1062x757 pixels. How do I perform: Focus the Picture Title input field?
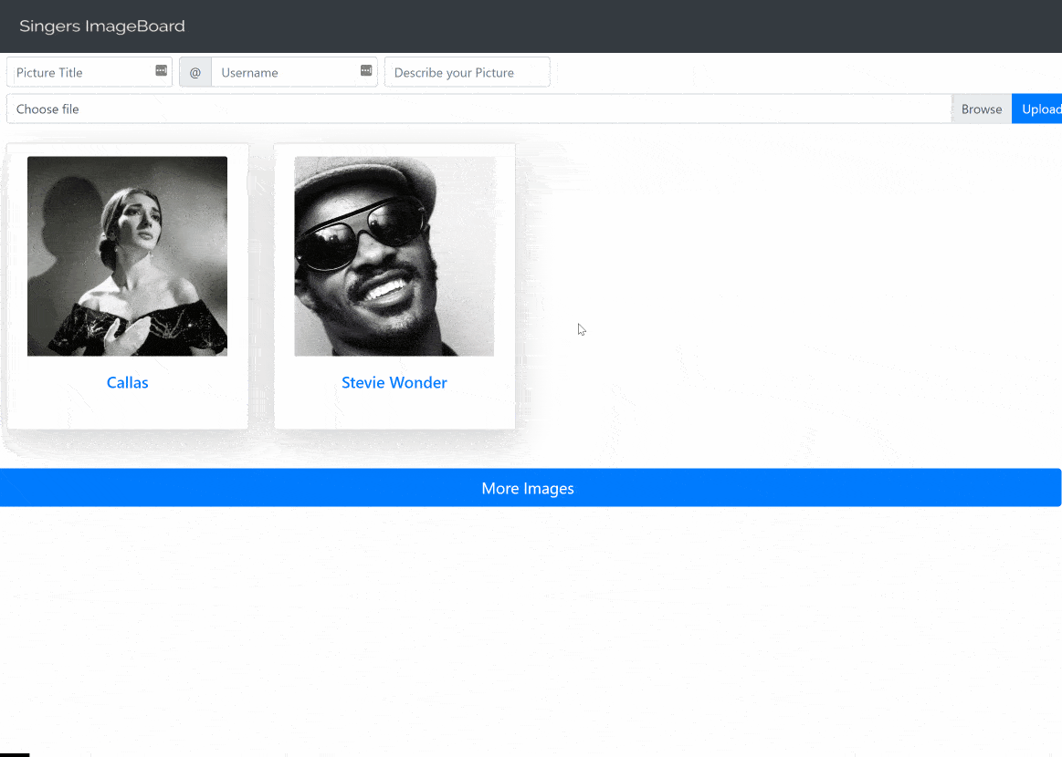tap(80, 73)
